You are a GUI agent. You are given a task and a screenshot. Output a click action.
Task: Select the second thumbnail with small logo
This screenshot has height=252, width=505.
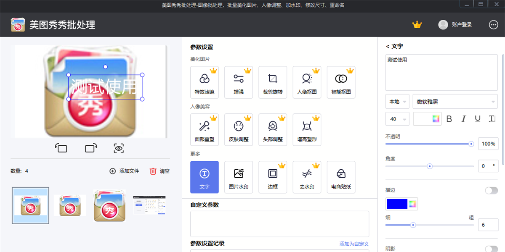click(x=70, y=205)
